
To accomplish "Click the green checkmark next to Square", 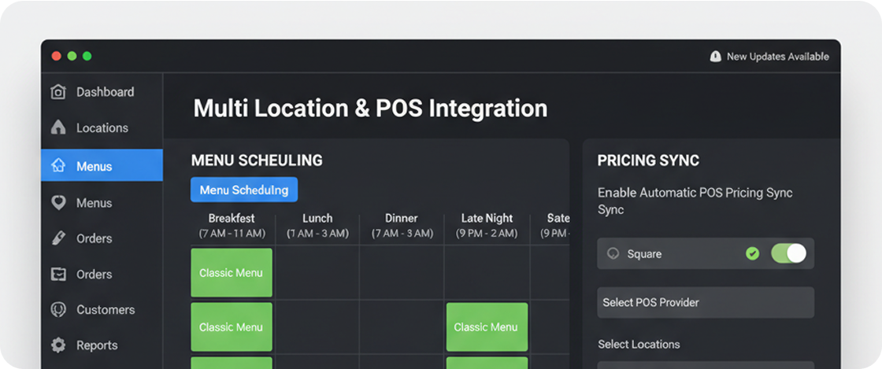I will click(752, 253).
